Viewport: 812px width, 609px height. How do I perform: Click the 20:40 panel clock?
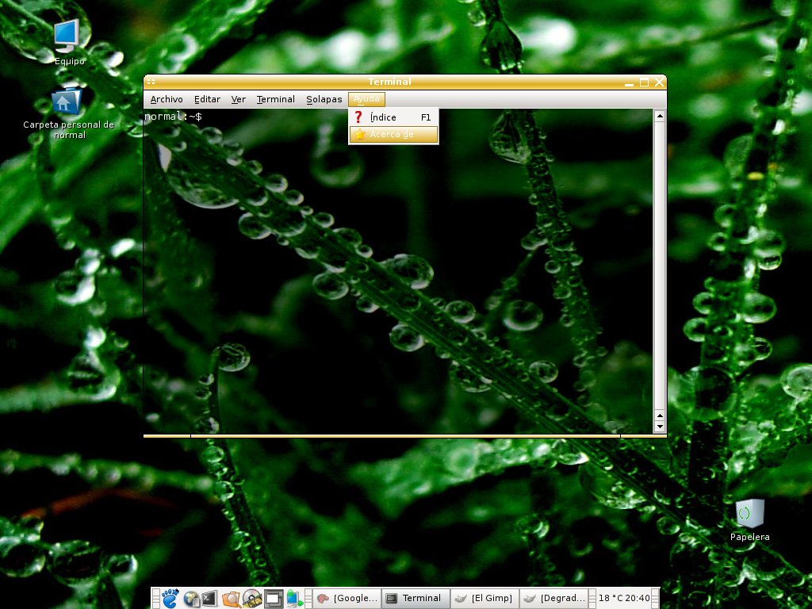pyautogui.click(x=638, y=598)
